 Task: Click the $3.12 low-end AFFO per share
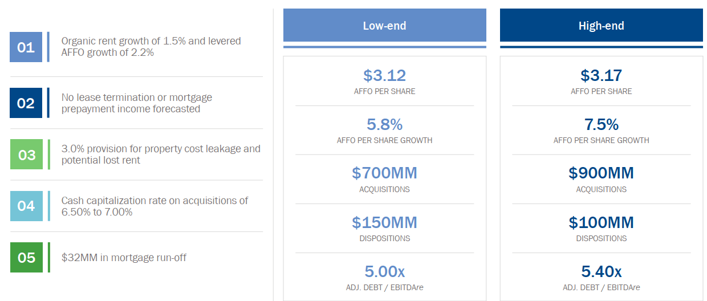384,76
